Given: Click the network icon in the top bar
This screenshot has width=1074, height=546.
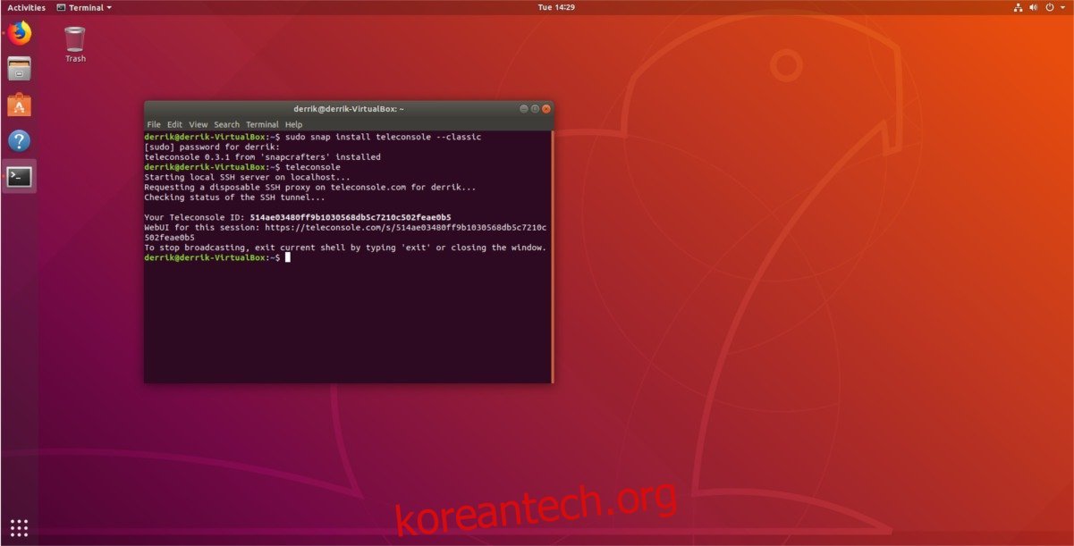Looking at the screenshot, I should [1019, 6].
